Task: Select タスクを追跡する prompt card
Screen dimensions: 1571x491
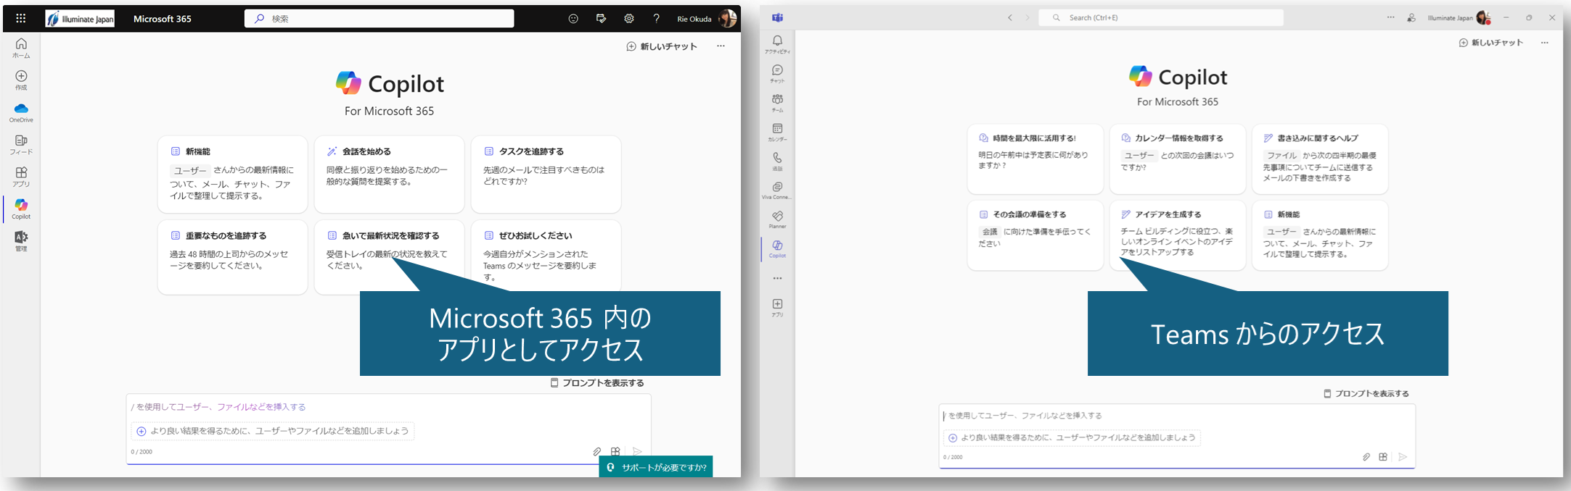Action: tap(546, 174)
